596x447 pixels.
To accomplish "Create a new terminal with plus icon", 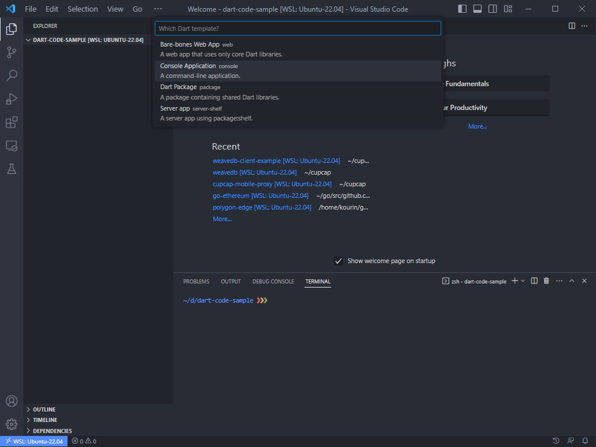I will click(x=515, y=281).
